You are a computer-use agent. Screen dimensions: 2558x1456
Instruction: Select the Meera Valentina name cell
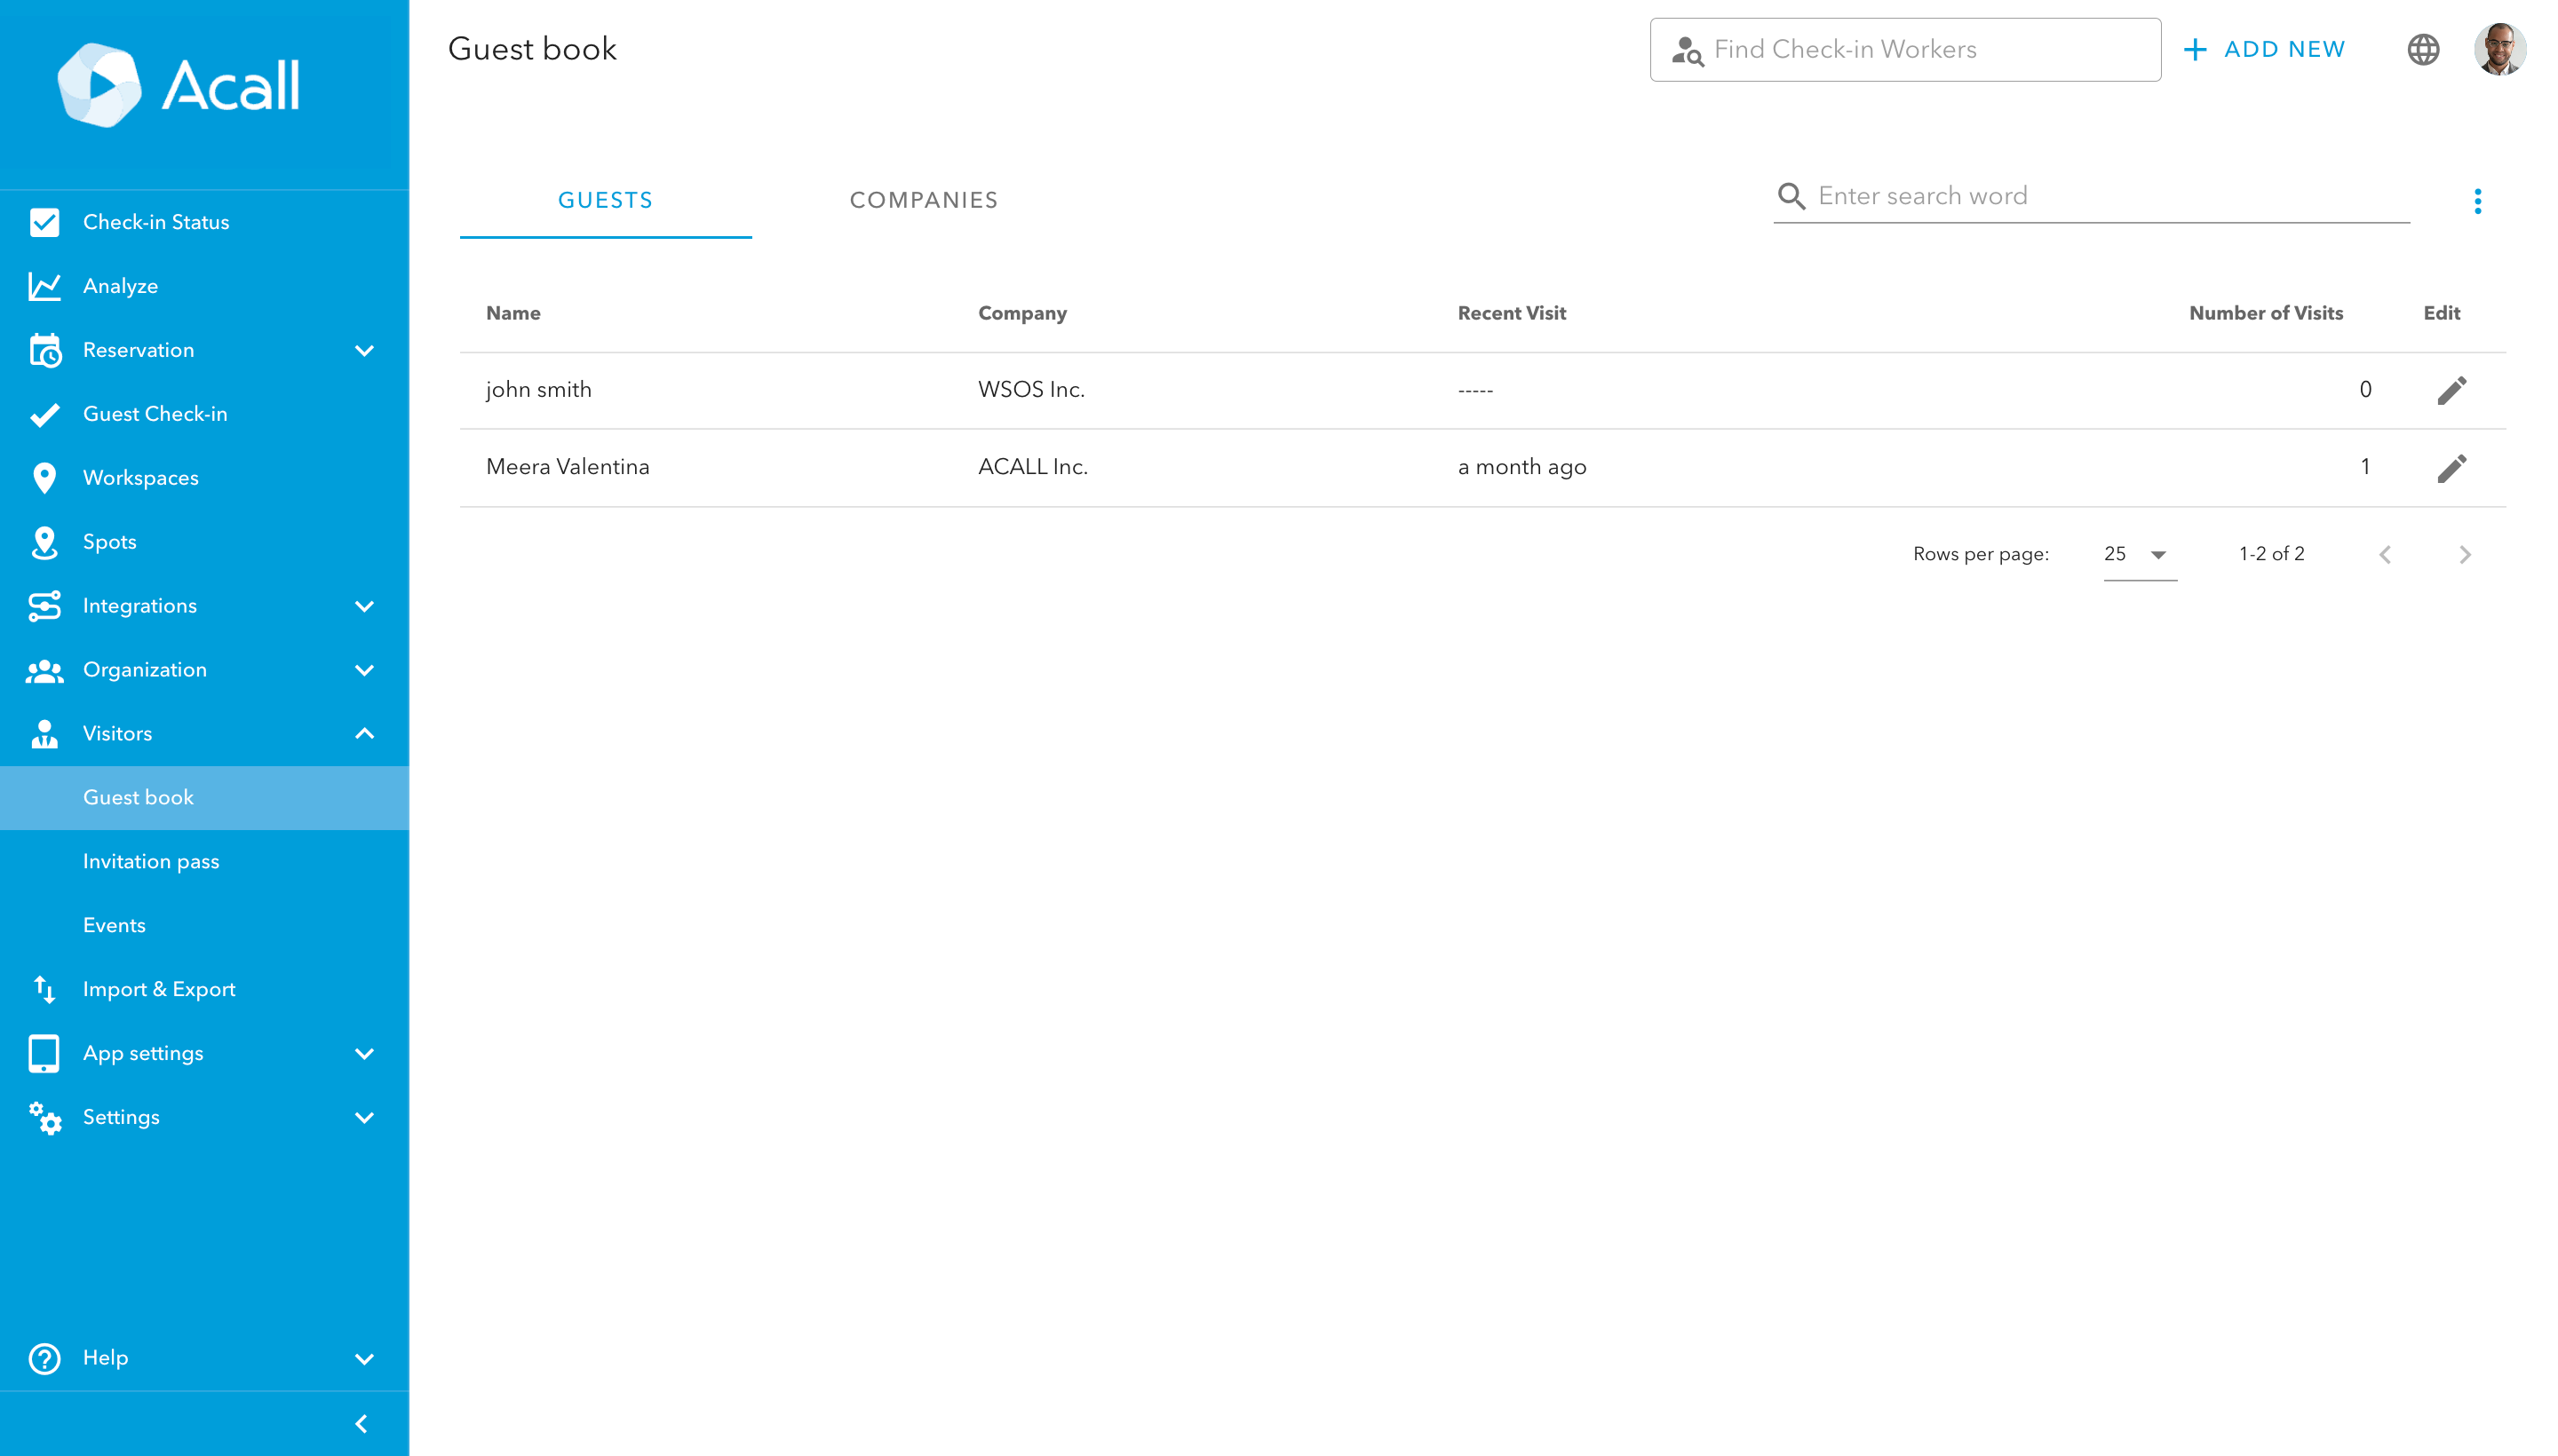click(x=568, y=467)
